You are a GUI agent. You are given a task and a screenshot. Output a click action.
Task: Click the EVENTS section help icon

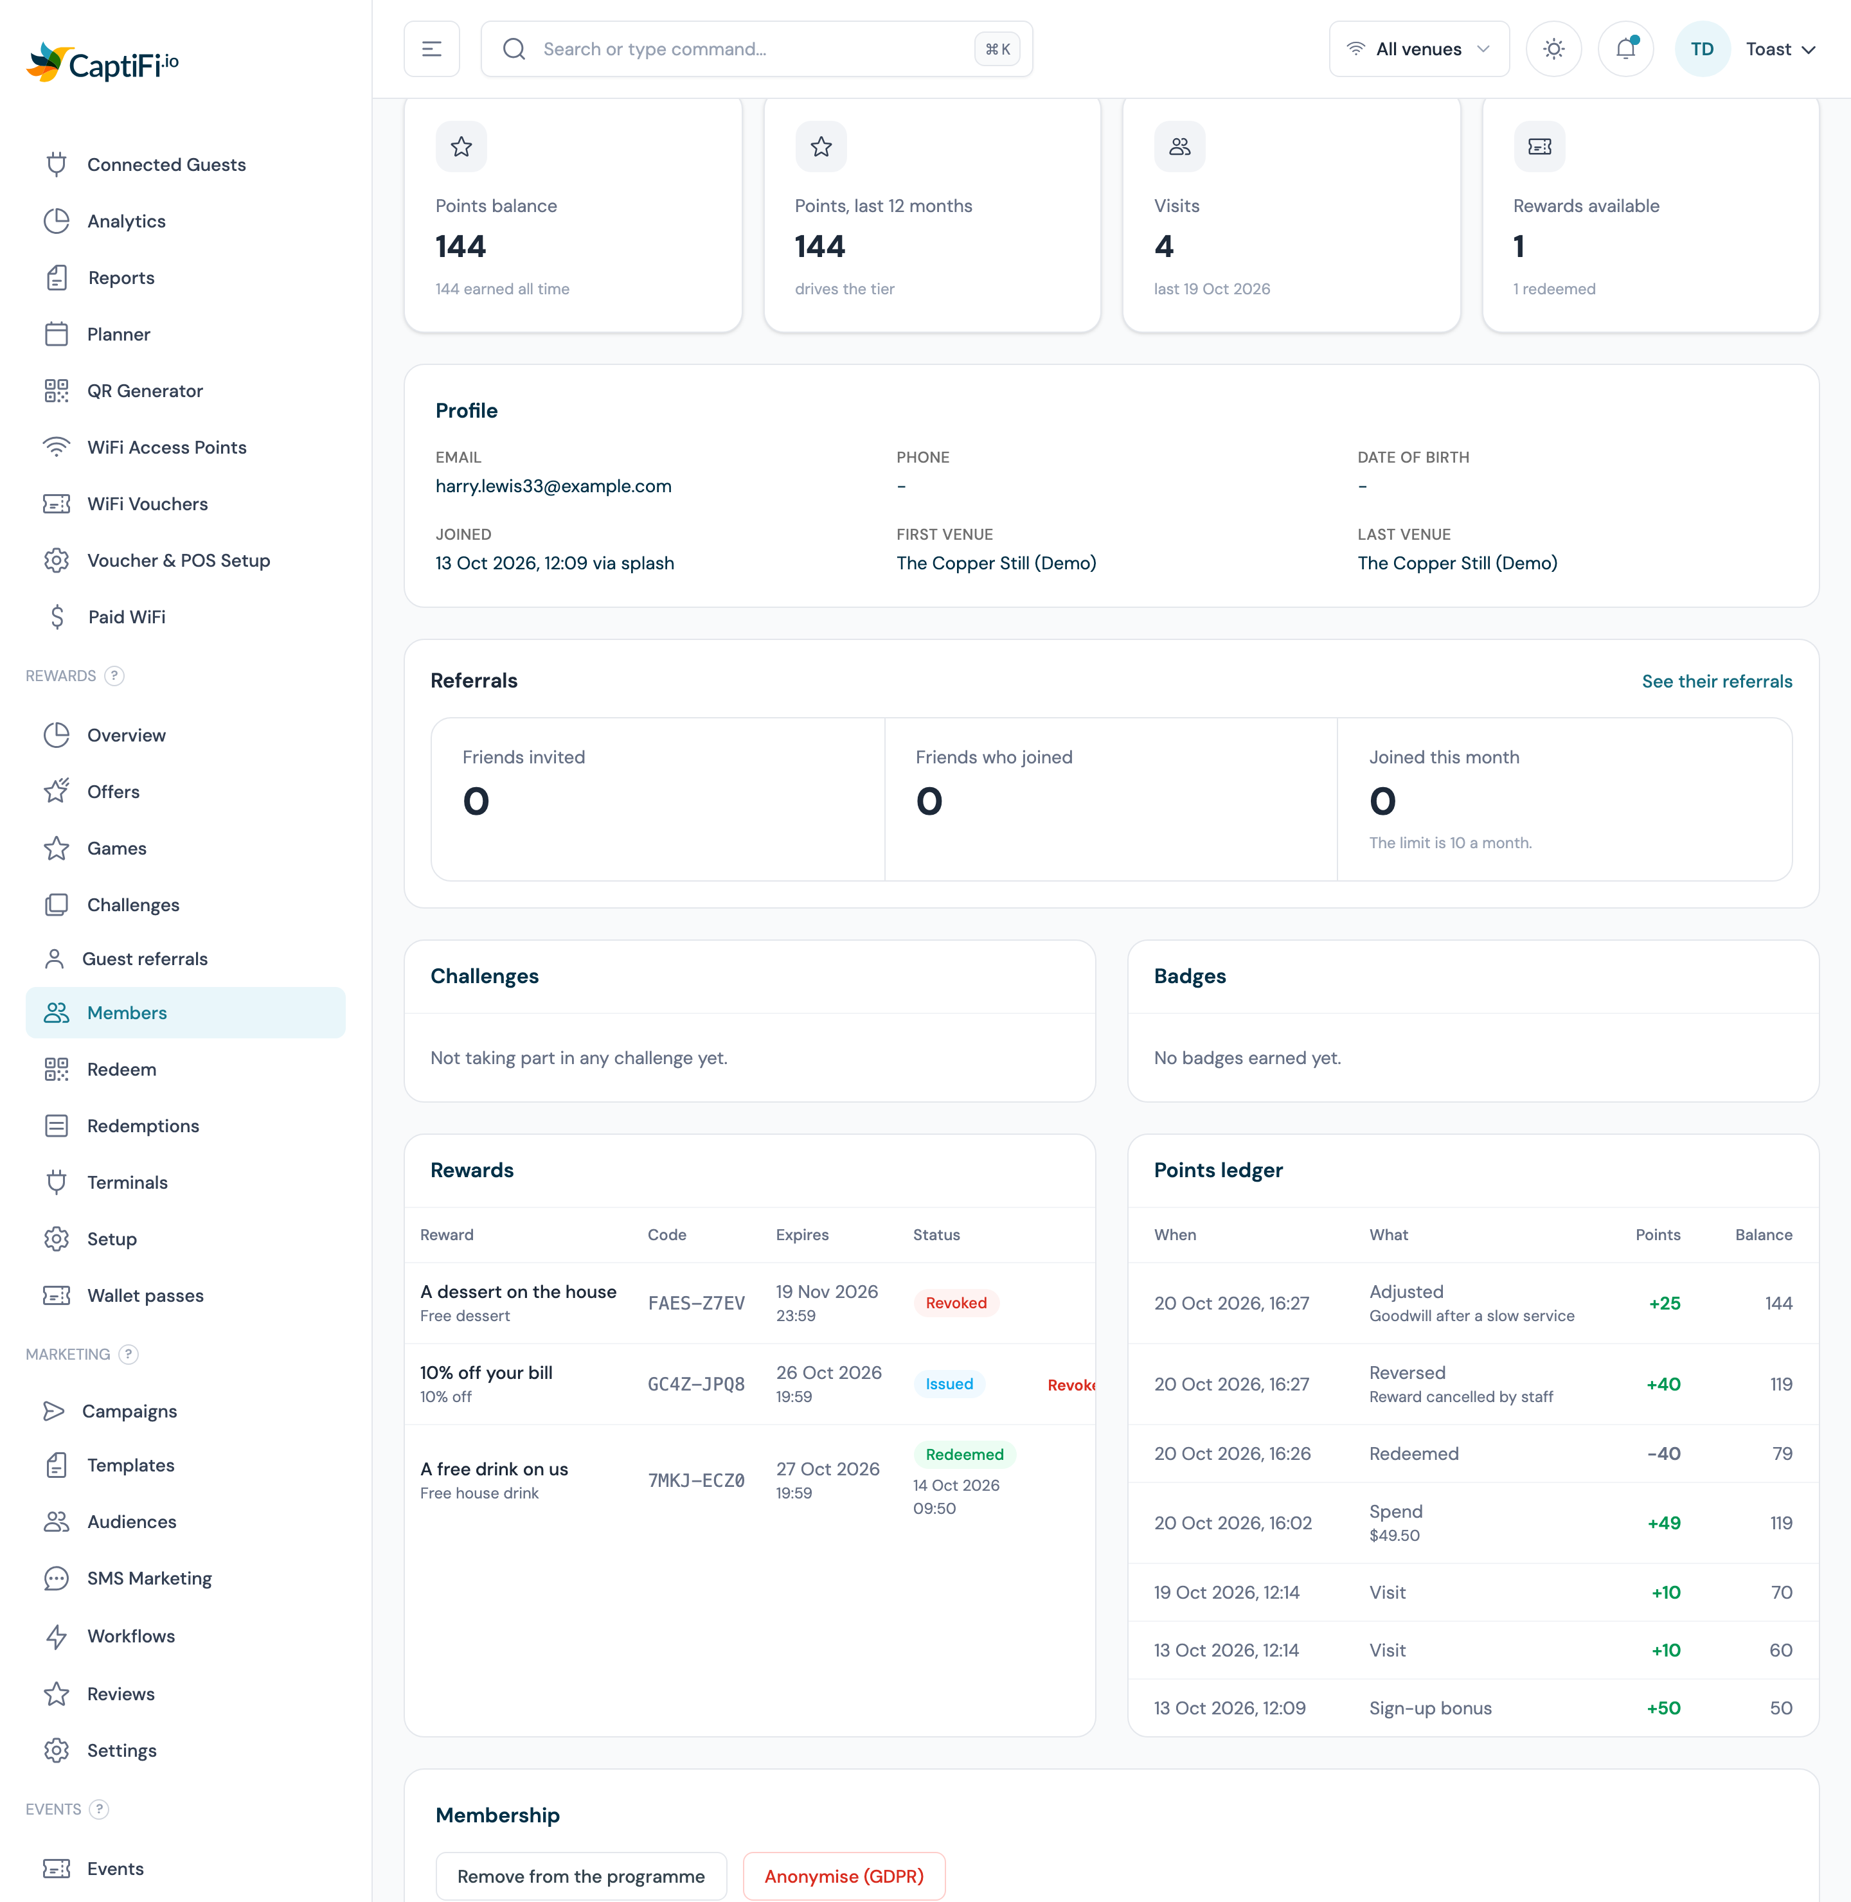click(99, 1809)
